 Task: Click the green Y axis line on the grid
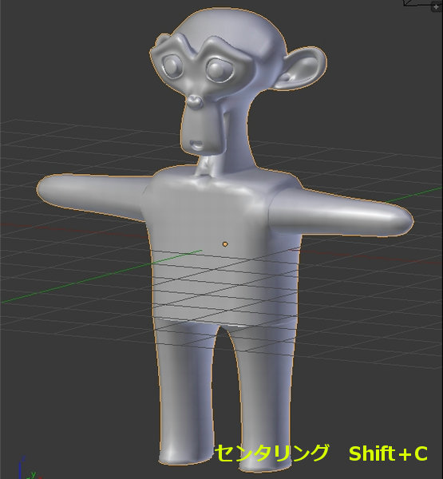pyautogui.click(x=101, y=276)
